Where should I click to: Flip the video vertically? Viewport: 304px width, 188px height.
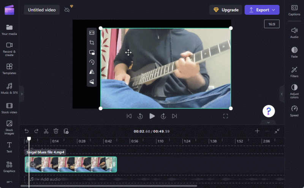[x=92, y=82]
